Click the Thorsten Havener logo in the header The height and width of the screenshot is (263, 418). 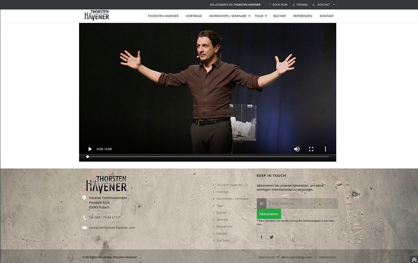click(x=97, y=15)
